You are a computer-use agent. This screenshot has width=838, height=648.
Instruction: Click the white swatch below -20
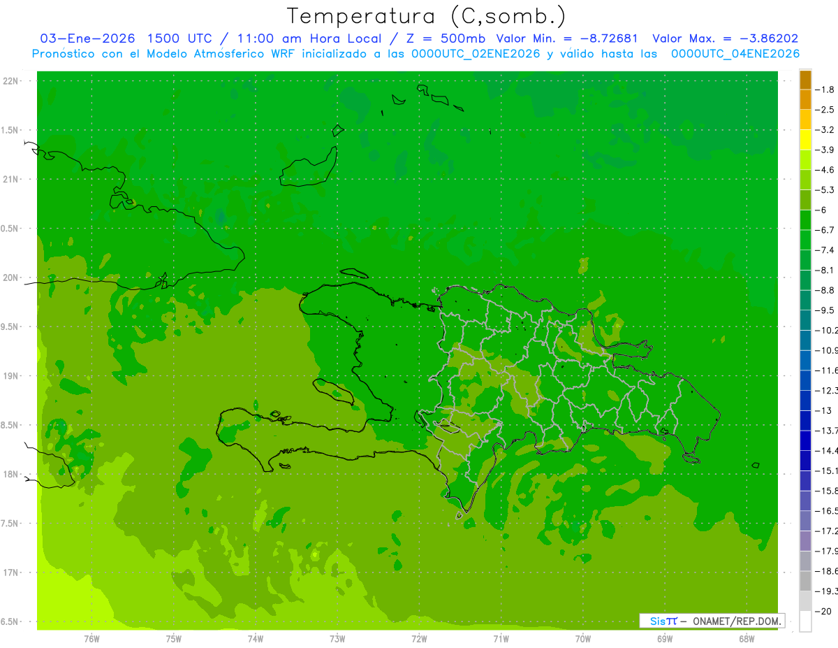coord(805,621)
